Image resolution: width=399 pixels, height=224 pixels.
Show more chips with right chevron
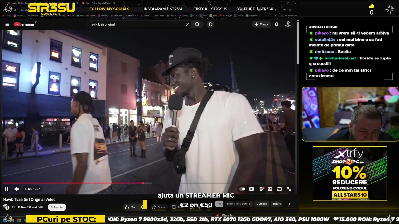point(289,204)
